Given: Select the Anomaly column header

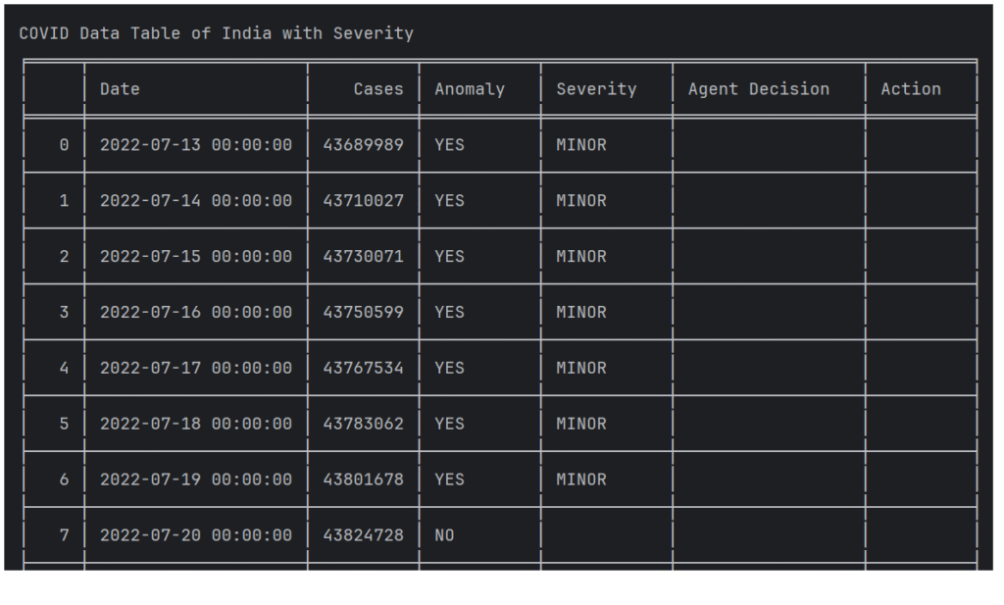Looking at the screenshot, I should (470, 89).
